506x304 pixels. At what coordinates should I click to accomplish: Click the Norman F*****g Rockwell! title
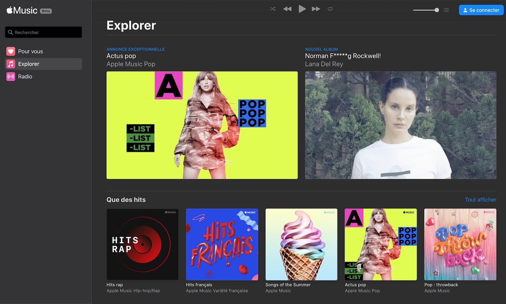tap(343, 56)
